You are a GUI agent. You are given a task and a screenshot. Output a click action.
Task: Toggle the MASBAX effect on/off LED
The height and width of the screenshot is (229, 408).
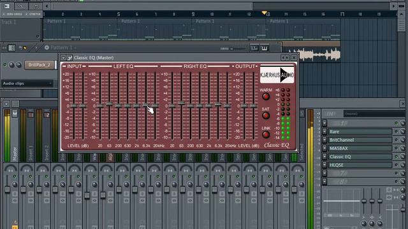pyautogui.click(x=396, y=148)
